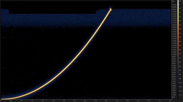This screenshot has width=183, height=102.
Task: Click the 0.5 second time ruler mark
Action: click(x=11, y=101)
